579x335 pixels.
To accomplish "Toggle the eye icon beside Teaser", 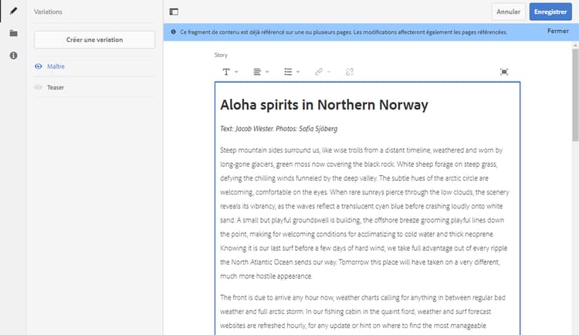I will (39, 87).
